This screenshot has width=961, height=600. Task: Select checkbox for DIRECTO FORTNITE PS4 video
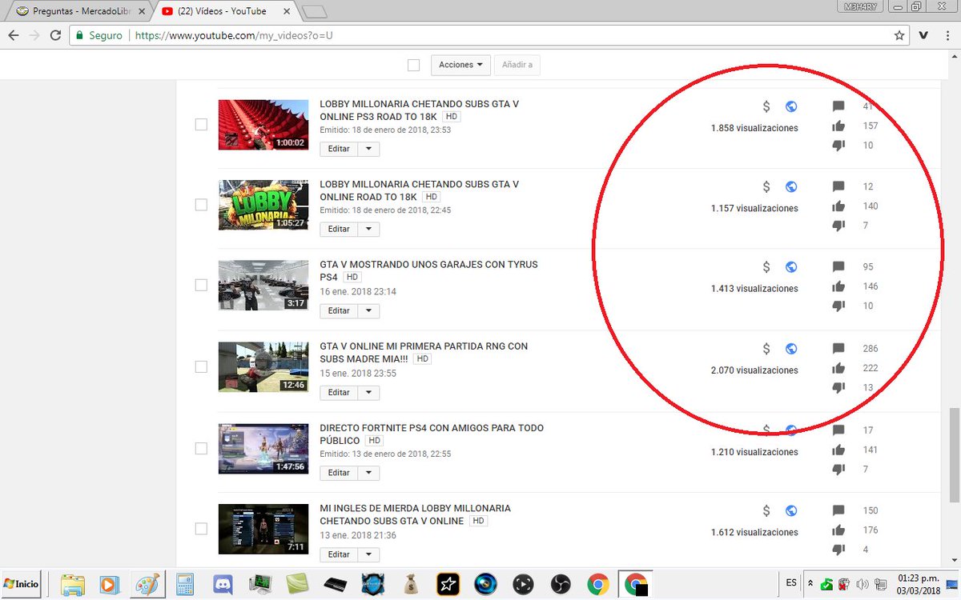click(201, 448)
